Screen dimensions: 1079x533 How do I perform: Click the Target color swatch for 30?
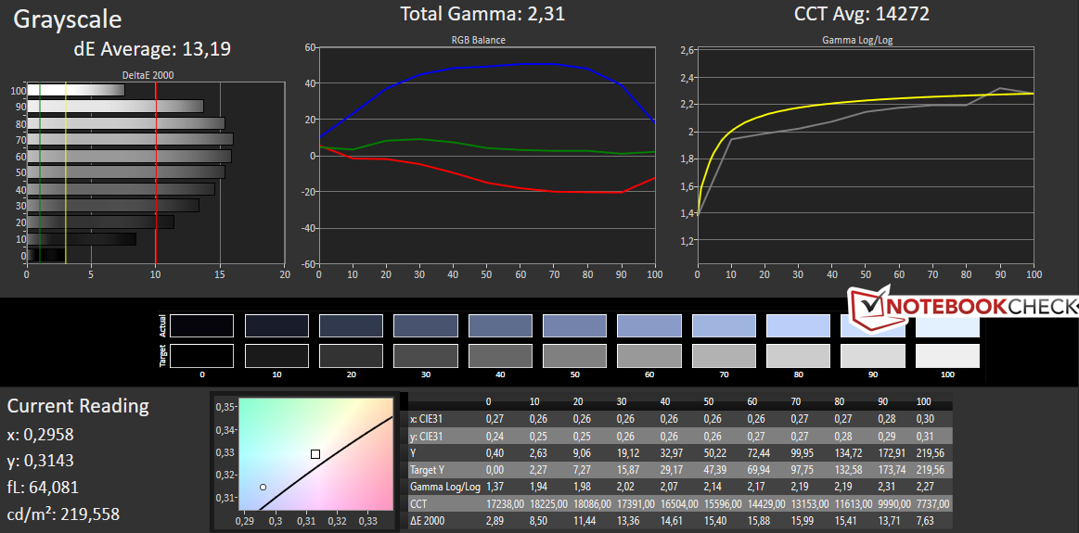(425, 356)
